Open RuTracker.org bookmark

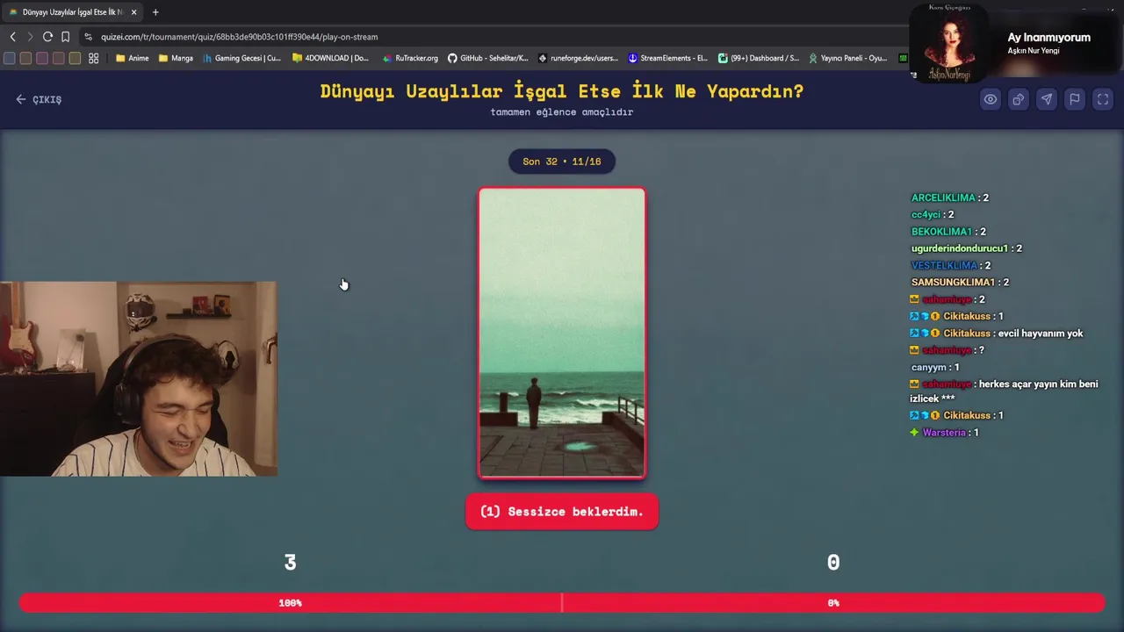click(x=410, y=58)
